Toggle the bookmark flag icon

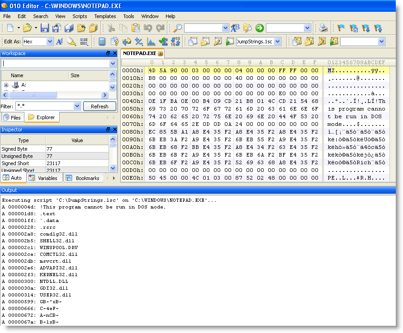(x=341, y=28)
